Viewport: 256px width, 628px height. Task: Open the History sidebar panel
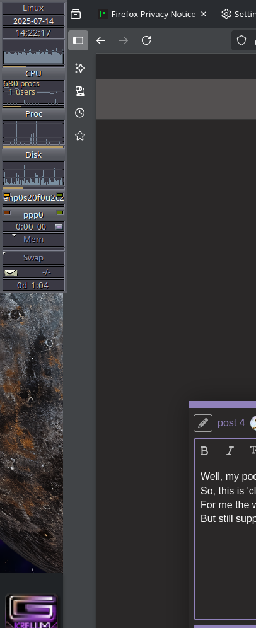click(80, 113)
